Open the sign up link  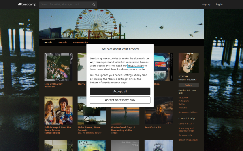[207, 4]
